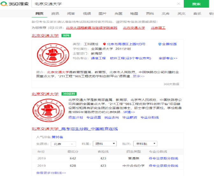Open the 音乐 tab
Screen dimensions: 214x176
click(x=197, y=13)
